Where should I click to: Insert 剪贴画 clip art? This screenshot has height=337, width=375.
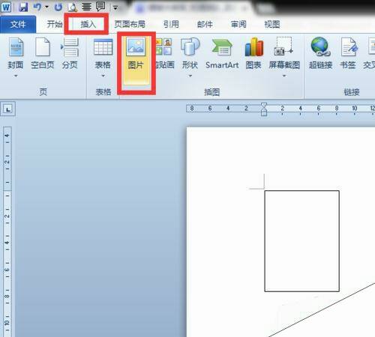[165, 53]
